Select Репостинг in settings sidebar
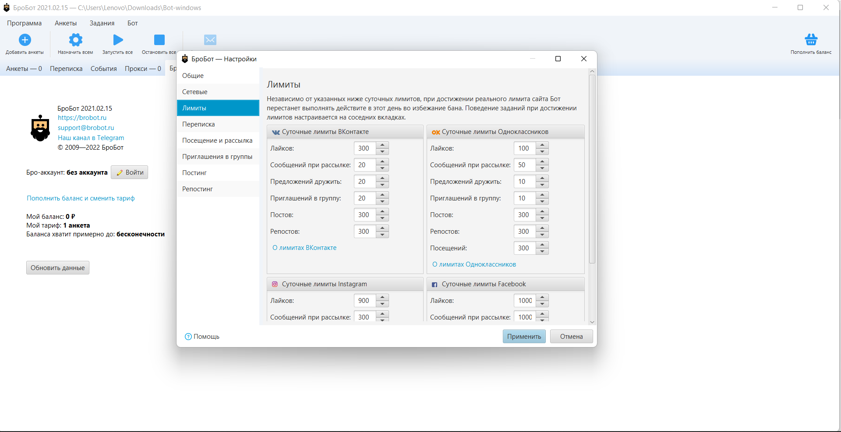 pyautogui.click(x=218, y=189)
